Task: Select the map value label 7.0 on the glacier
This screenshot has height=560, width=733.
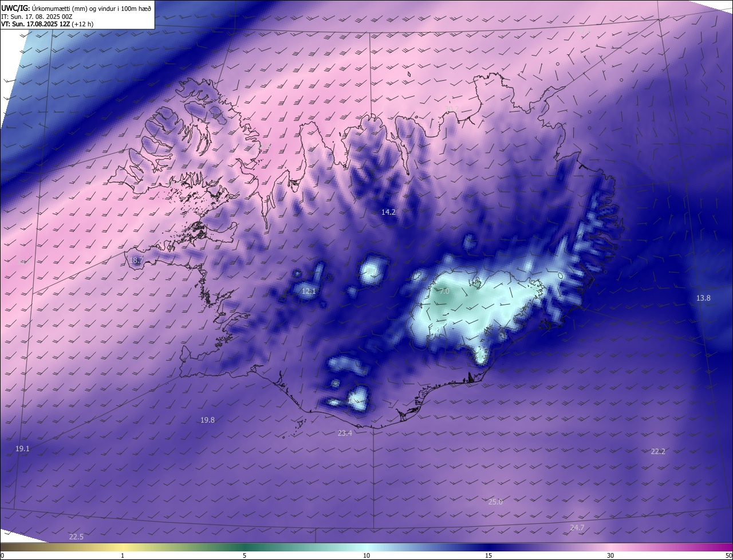Action: [x=444, y=291]
